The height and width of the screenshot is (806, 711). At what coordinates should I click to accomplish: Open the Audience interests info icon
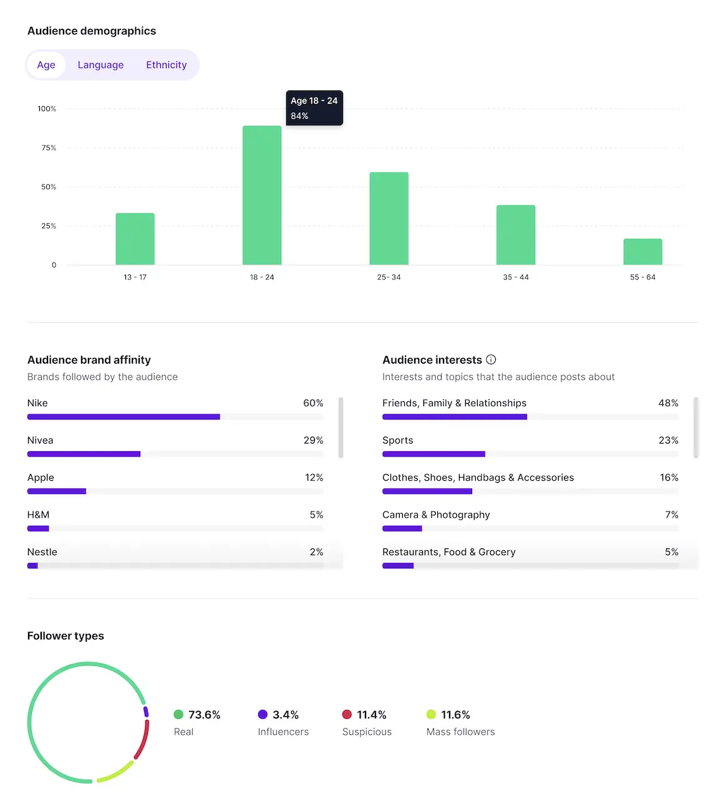491,359
